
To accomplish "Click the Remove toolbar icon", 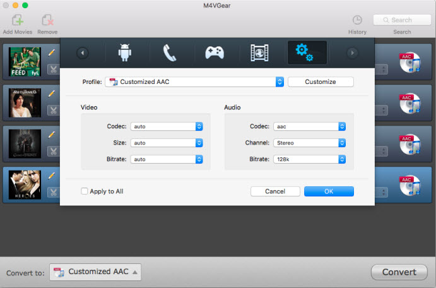I will 47,21.
